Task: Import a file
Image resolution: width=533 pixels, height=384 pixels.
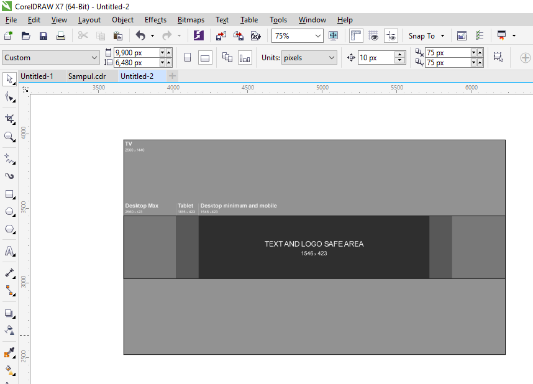Action: [x=221, y=35]
